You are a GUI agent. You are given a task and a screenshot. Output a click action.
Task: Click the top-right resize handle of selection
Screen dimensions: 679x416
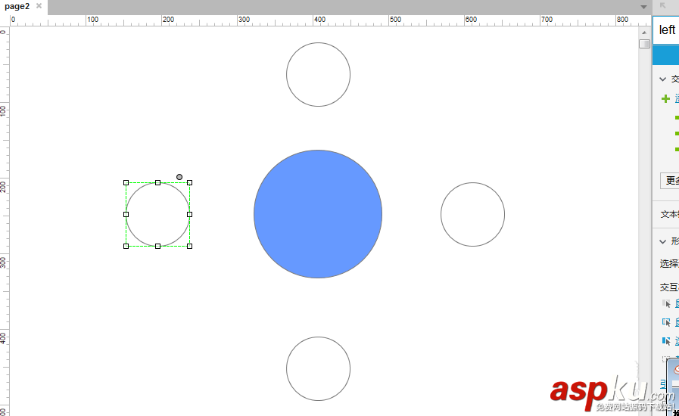tap(190, 183)
